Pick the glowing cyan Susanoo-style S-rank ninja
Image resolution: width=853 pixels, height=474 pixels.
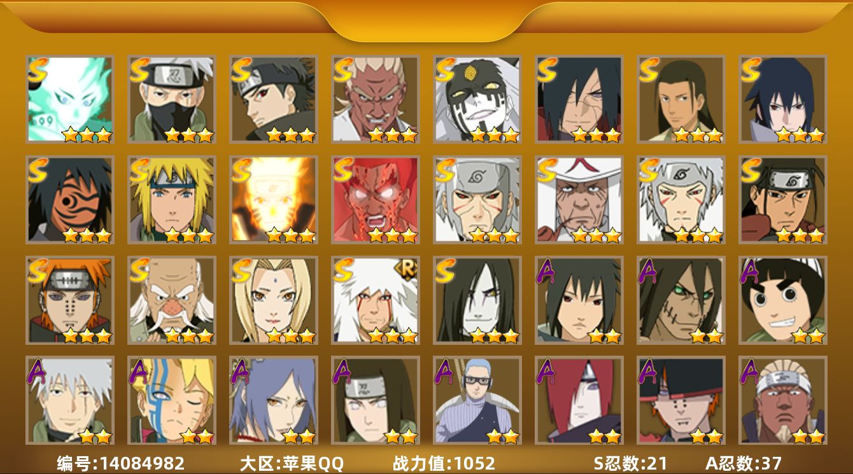[69, 99]
